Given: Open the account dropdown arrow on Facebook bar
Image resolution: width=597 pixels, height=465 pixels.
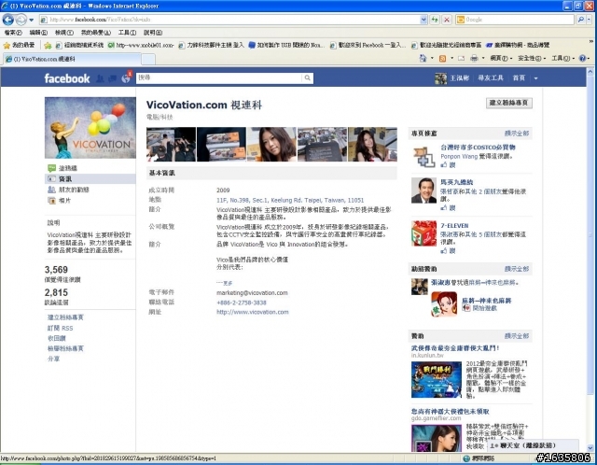Looking at the screenshot, I should pyautogui.click(x=535, y=78).
